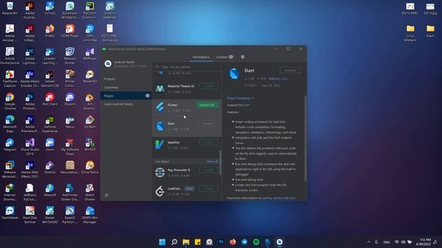Install the IdeaVim plugin
This screenshot has width=442, height=248.
click(209, 143)
